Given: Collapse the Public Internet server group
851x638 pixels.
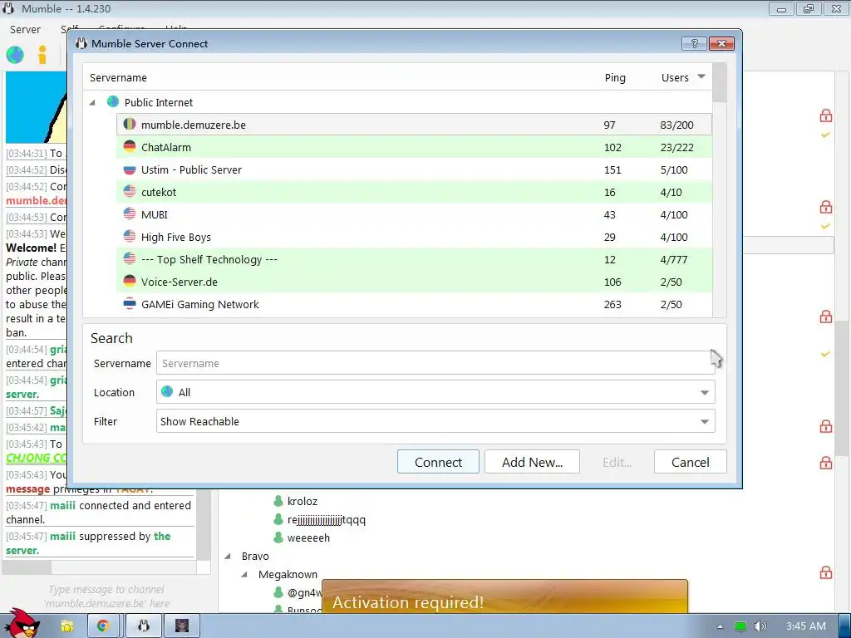Looking at the screenshot, I should 93,102.
